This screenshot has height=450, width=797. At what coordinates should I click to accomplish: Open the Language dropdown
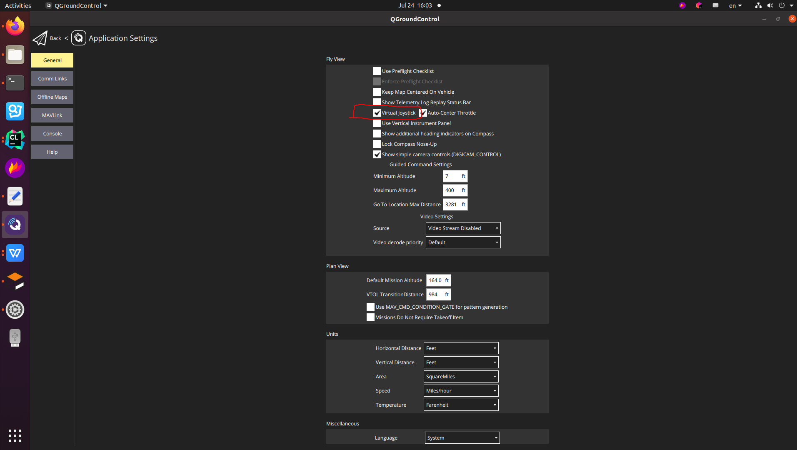[462, 438]
